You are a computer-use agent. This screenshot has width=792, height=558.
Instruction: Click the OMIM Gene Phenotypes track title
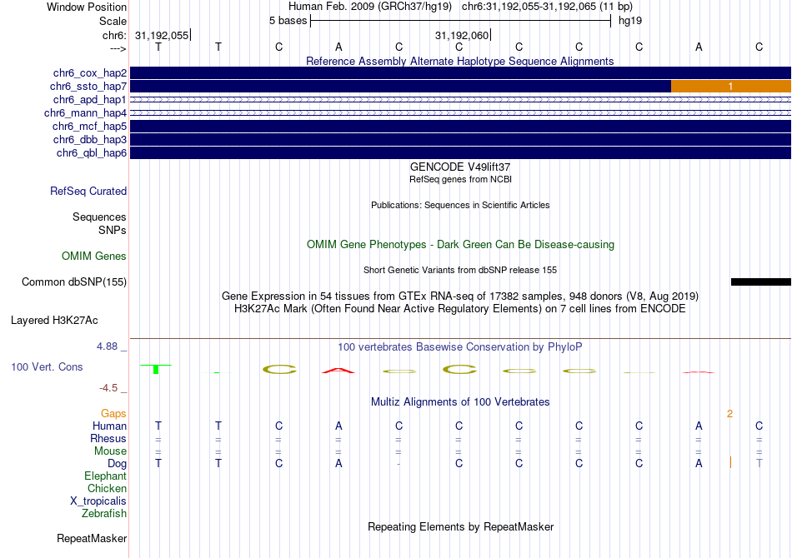click(x=461, y=245)
